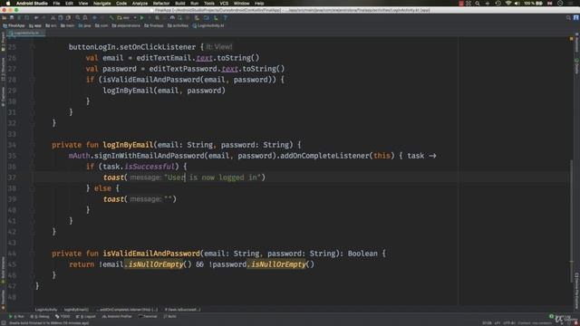Screen dimensions: 580x326
Task: Click the Paste toolbar icon
Action: point(68,17)
